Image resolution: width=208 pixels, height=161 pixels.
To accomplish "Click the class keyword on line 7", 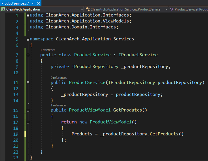I will (x=65, y=55).
